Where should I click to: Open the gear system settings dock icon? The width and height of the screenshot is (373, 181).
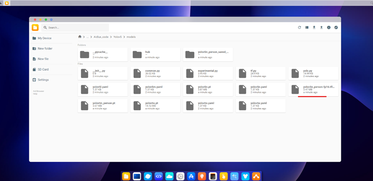(180, 176)
